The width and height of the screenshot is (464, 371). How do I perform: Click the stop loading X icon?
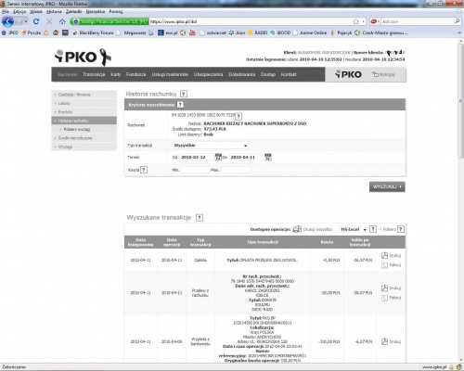coord(49,21)
